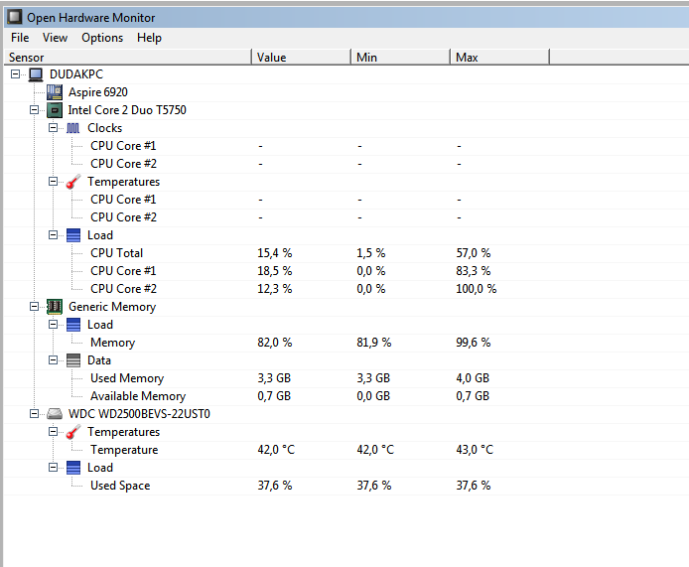Click the Aspire 6920 mainboard icon
Viewport: 689px width, 567px height.
coord(55,92)
